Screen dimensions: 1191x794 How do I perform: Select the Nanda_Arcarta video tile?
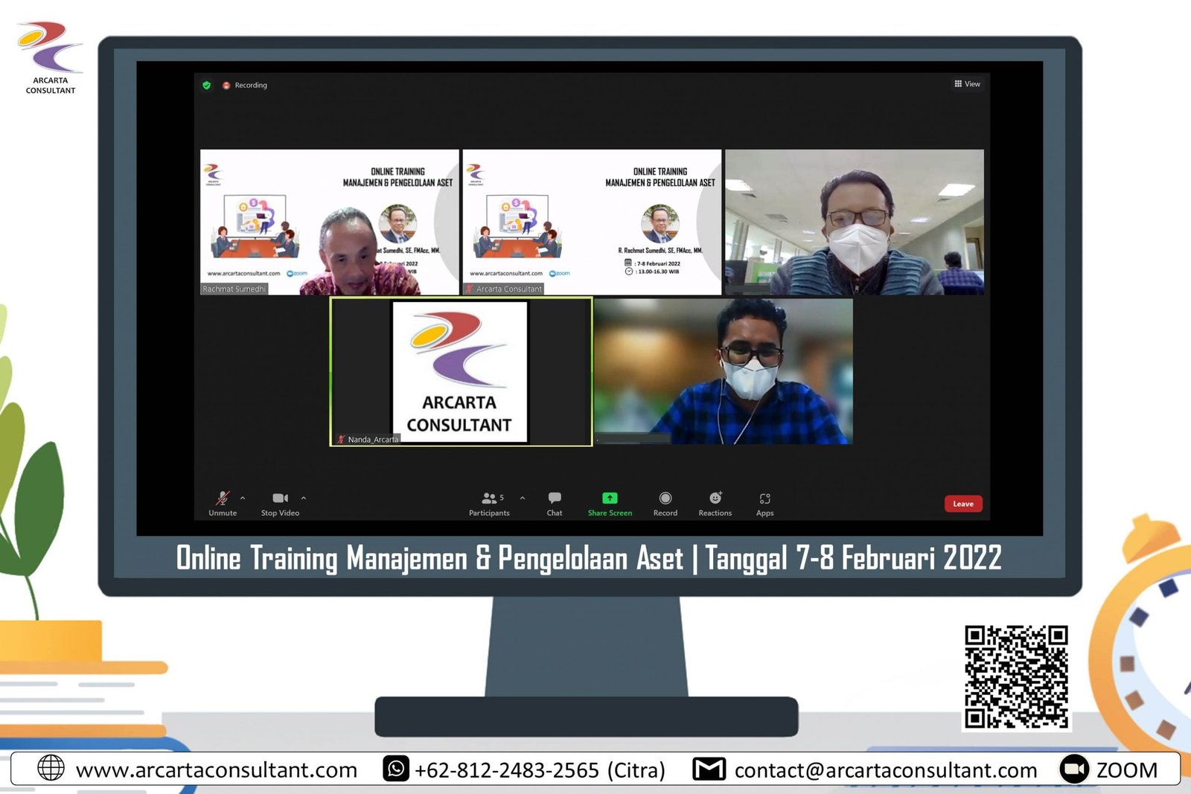pos(461,371)
